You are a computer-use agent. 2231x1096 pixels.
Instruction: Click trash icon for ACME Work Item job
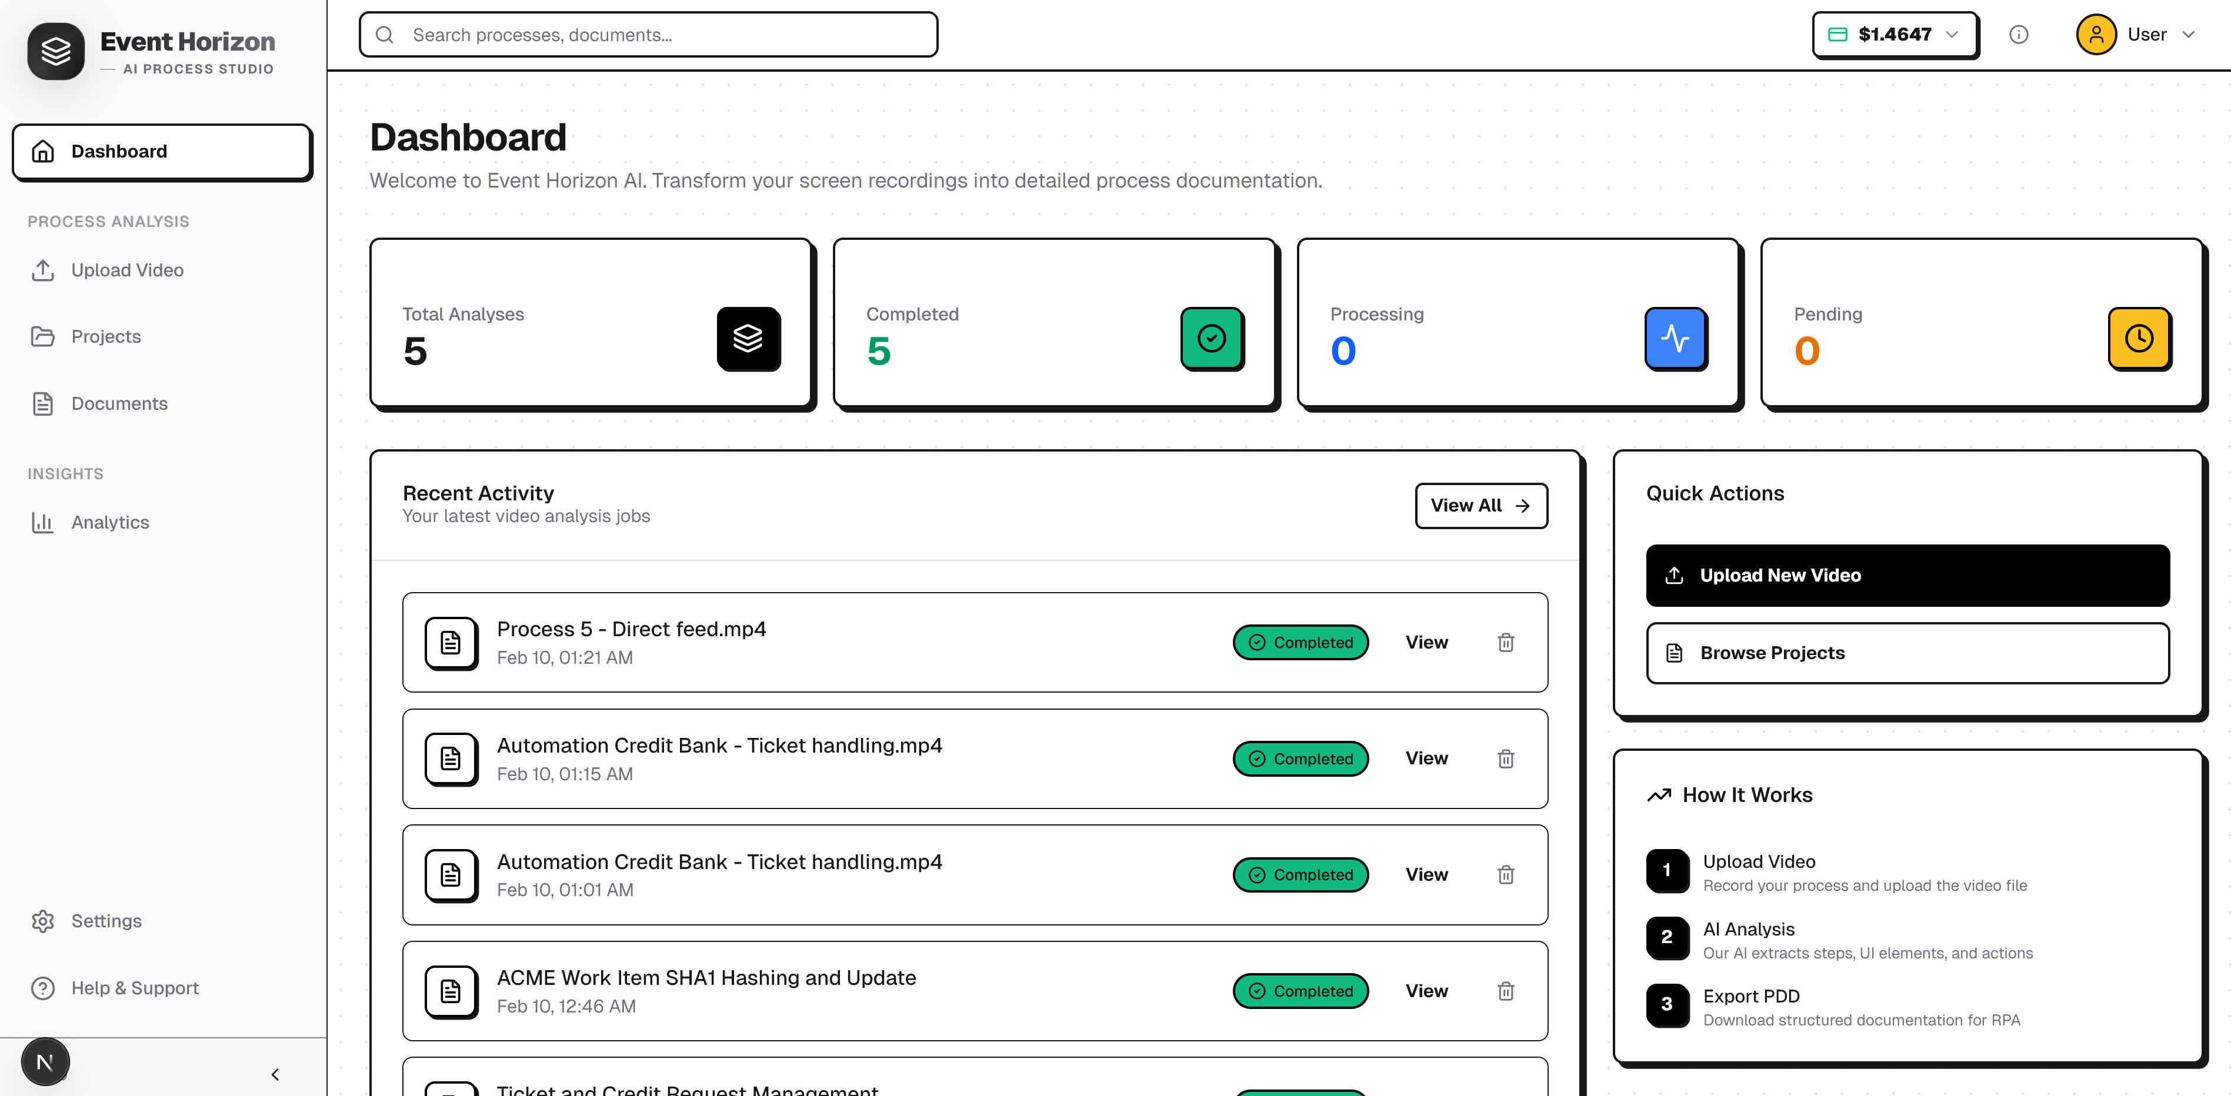[1505, 990]
